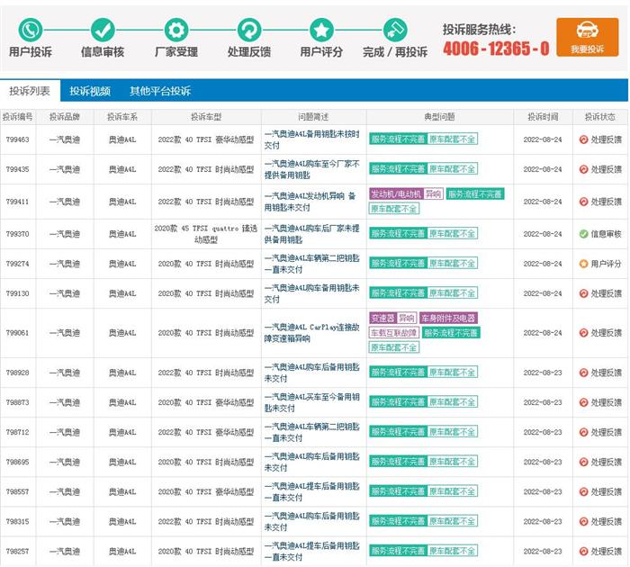Image resolution: width=630 pixels, height=567 pixels.
Task: Click 原车配套不全 tag in row 799435
Action: [x=453, y=169]
